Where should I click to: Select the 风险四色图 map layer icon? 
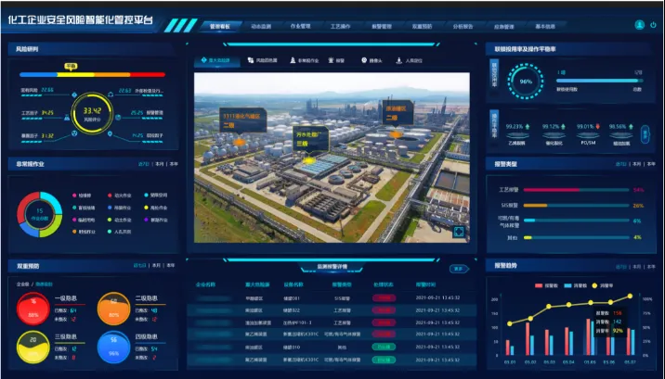(264, 61)
